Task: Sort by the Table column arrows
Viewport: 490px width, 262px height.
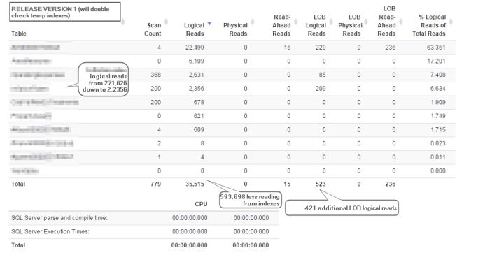Action: click(122, 22)
